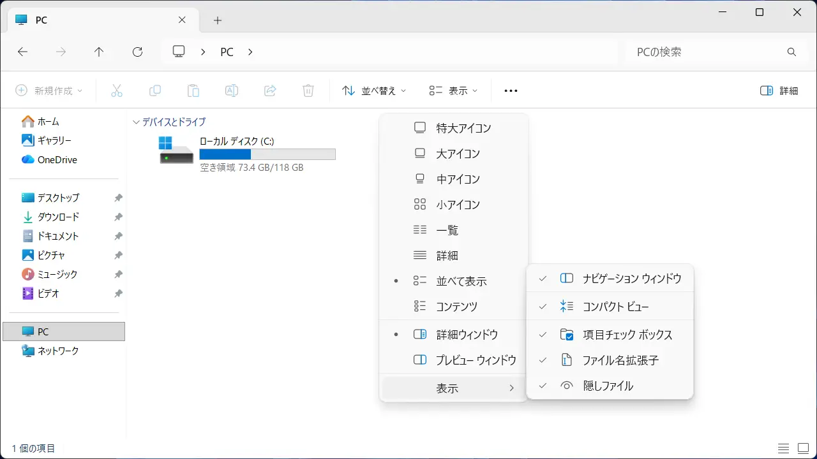The image size is (817, 459).
Task: Toggle the ファイル名拡張子 option
Action: point(620,360)
